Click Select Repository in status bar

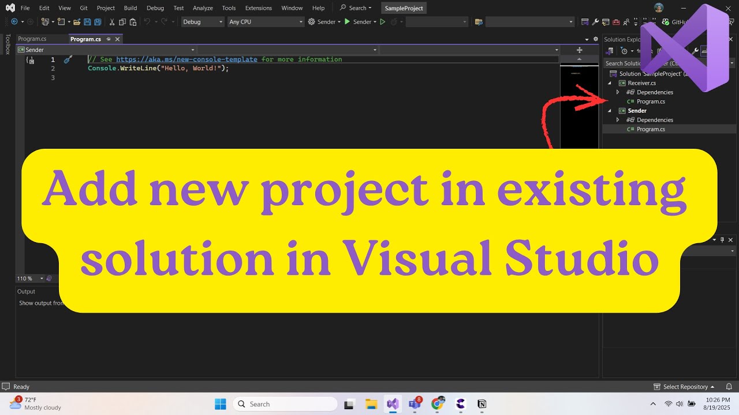point(684,387)
